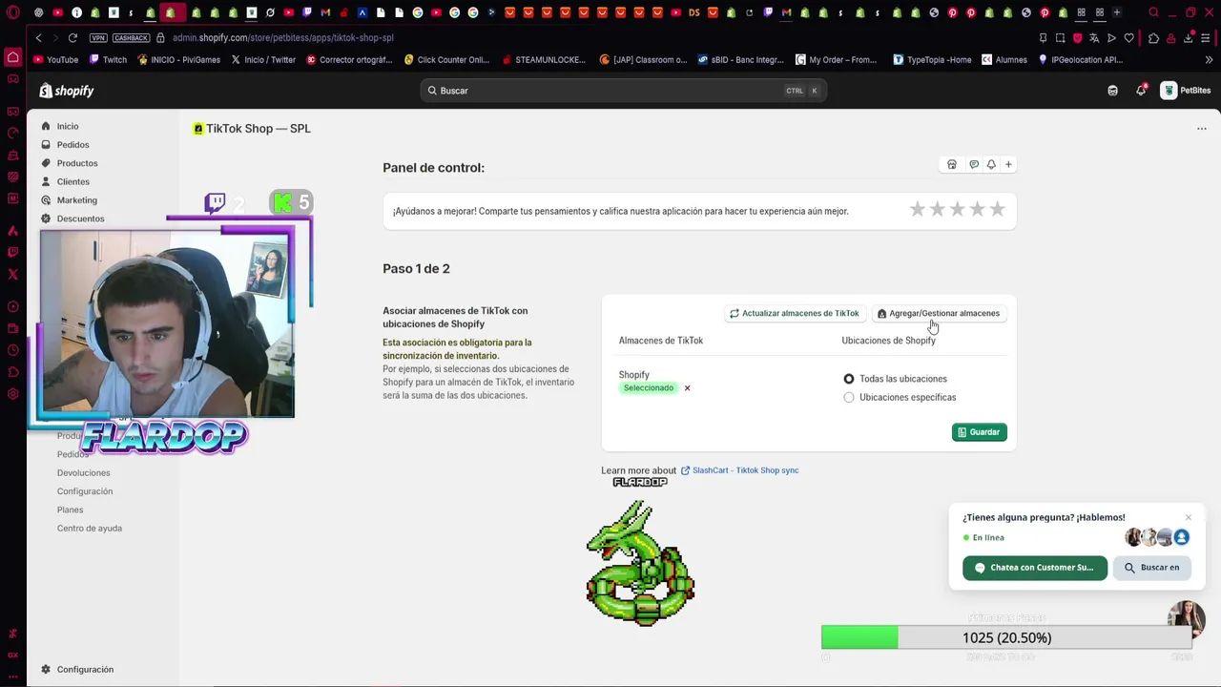
Task: Open the chat agent avatar bubble
Action: point(1187,618)
